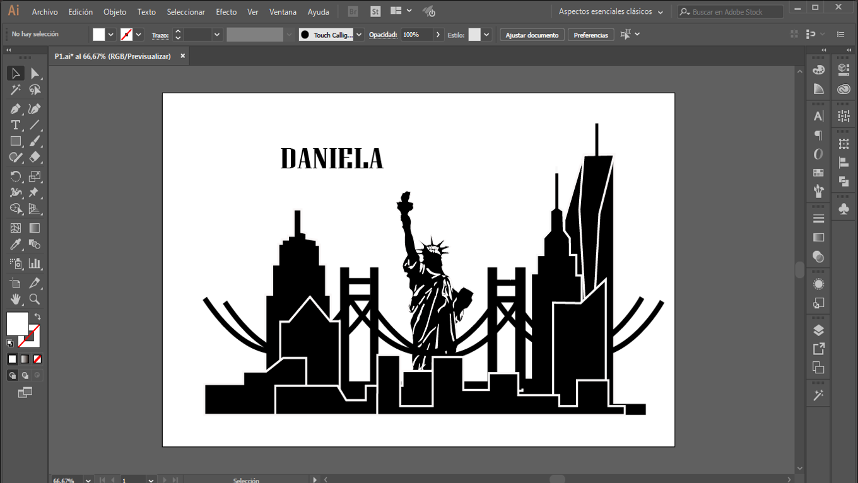Open the Touch Callig brush definition dropdown
Viewport: 858px width, 483px height.
tap(359, 35)
